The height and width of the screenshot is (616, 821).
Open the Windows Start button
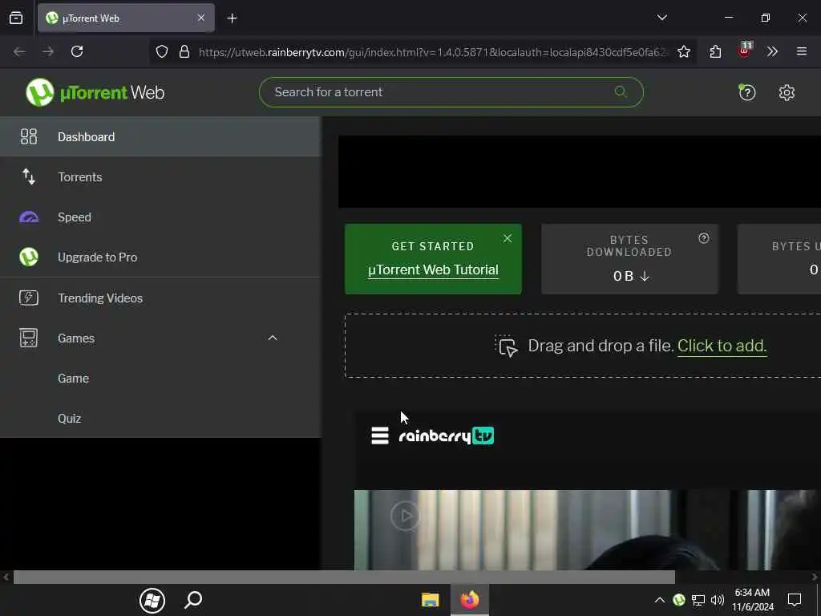pyautogui.click(x=152, y=600)
